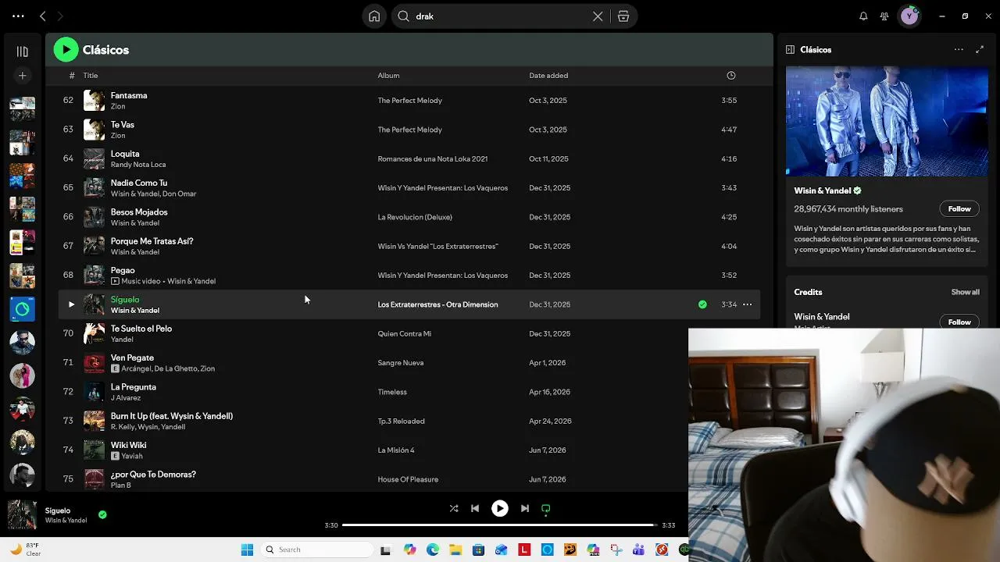Play the Clásicos playlist with the green button
This screenshot has height=562, width=1000.
click(x=66, y=50)
